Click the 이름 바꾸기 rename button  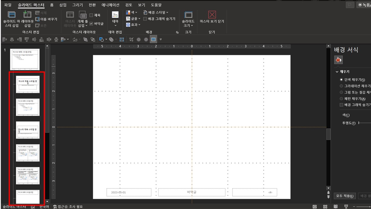pyautogui.click(x=46, y=19)
